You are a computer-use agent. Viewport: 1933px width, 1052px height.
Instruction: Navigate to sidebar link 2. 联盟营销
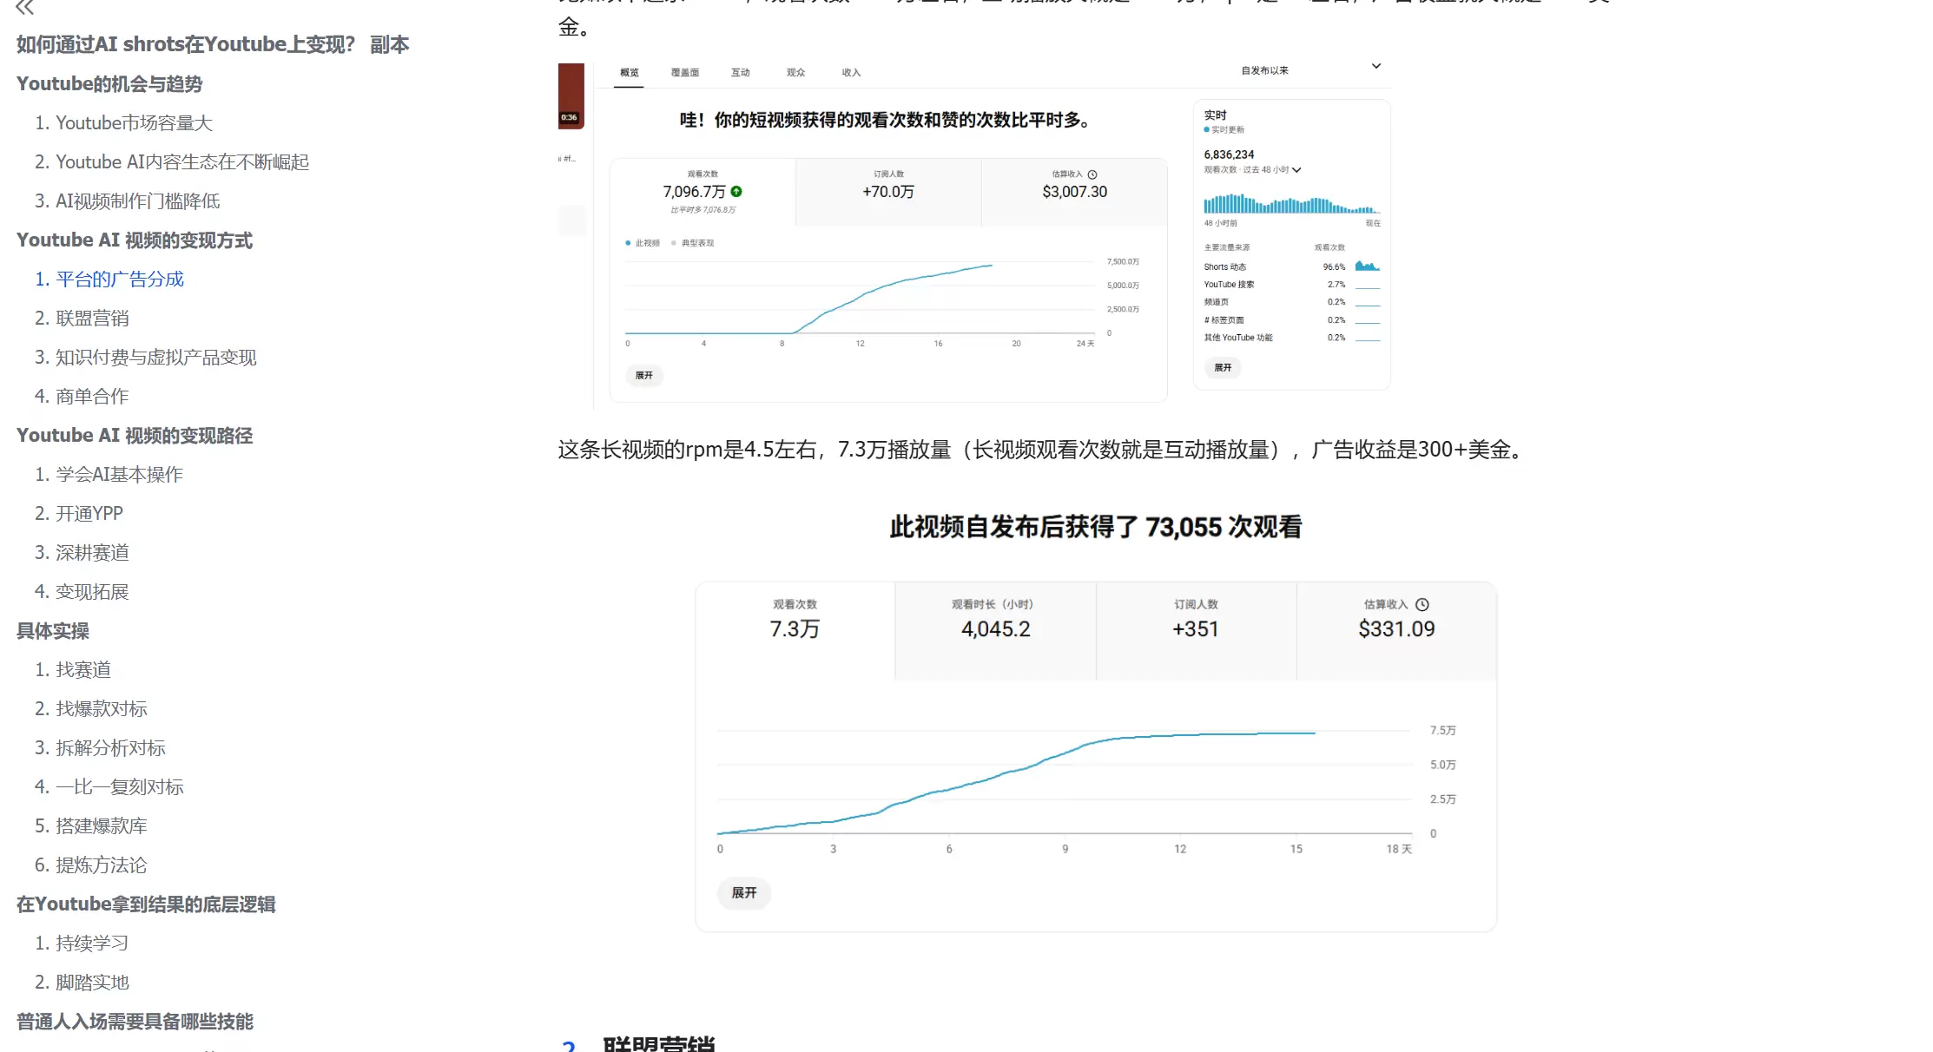click(92, 318)
